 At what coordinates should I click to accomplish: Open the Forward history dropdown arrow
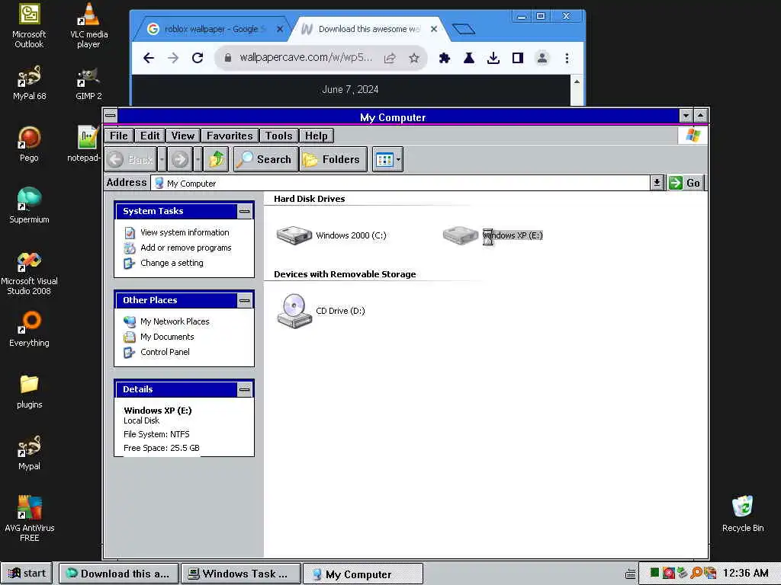tap(198, 159)
